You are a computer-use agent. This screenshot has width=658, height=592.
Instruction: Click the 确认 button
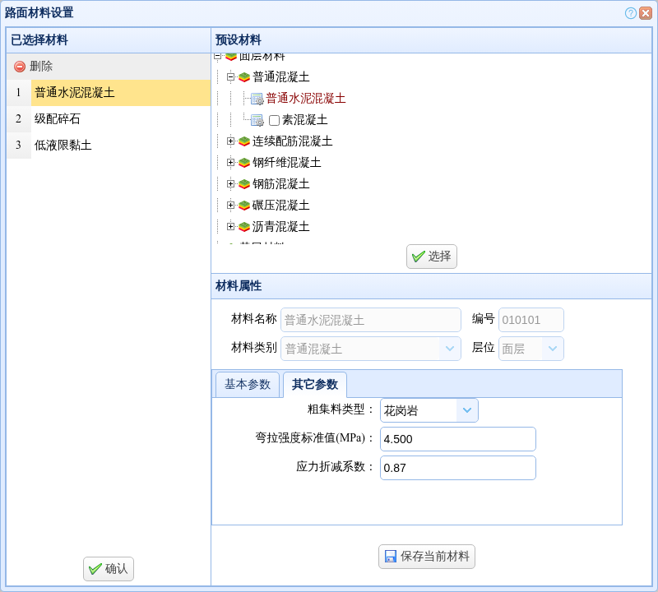point(109,569)
